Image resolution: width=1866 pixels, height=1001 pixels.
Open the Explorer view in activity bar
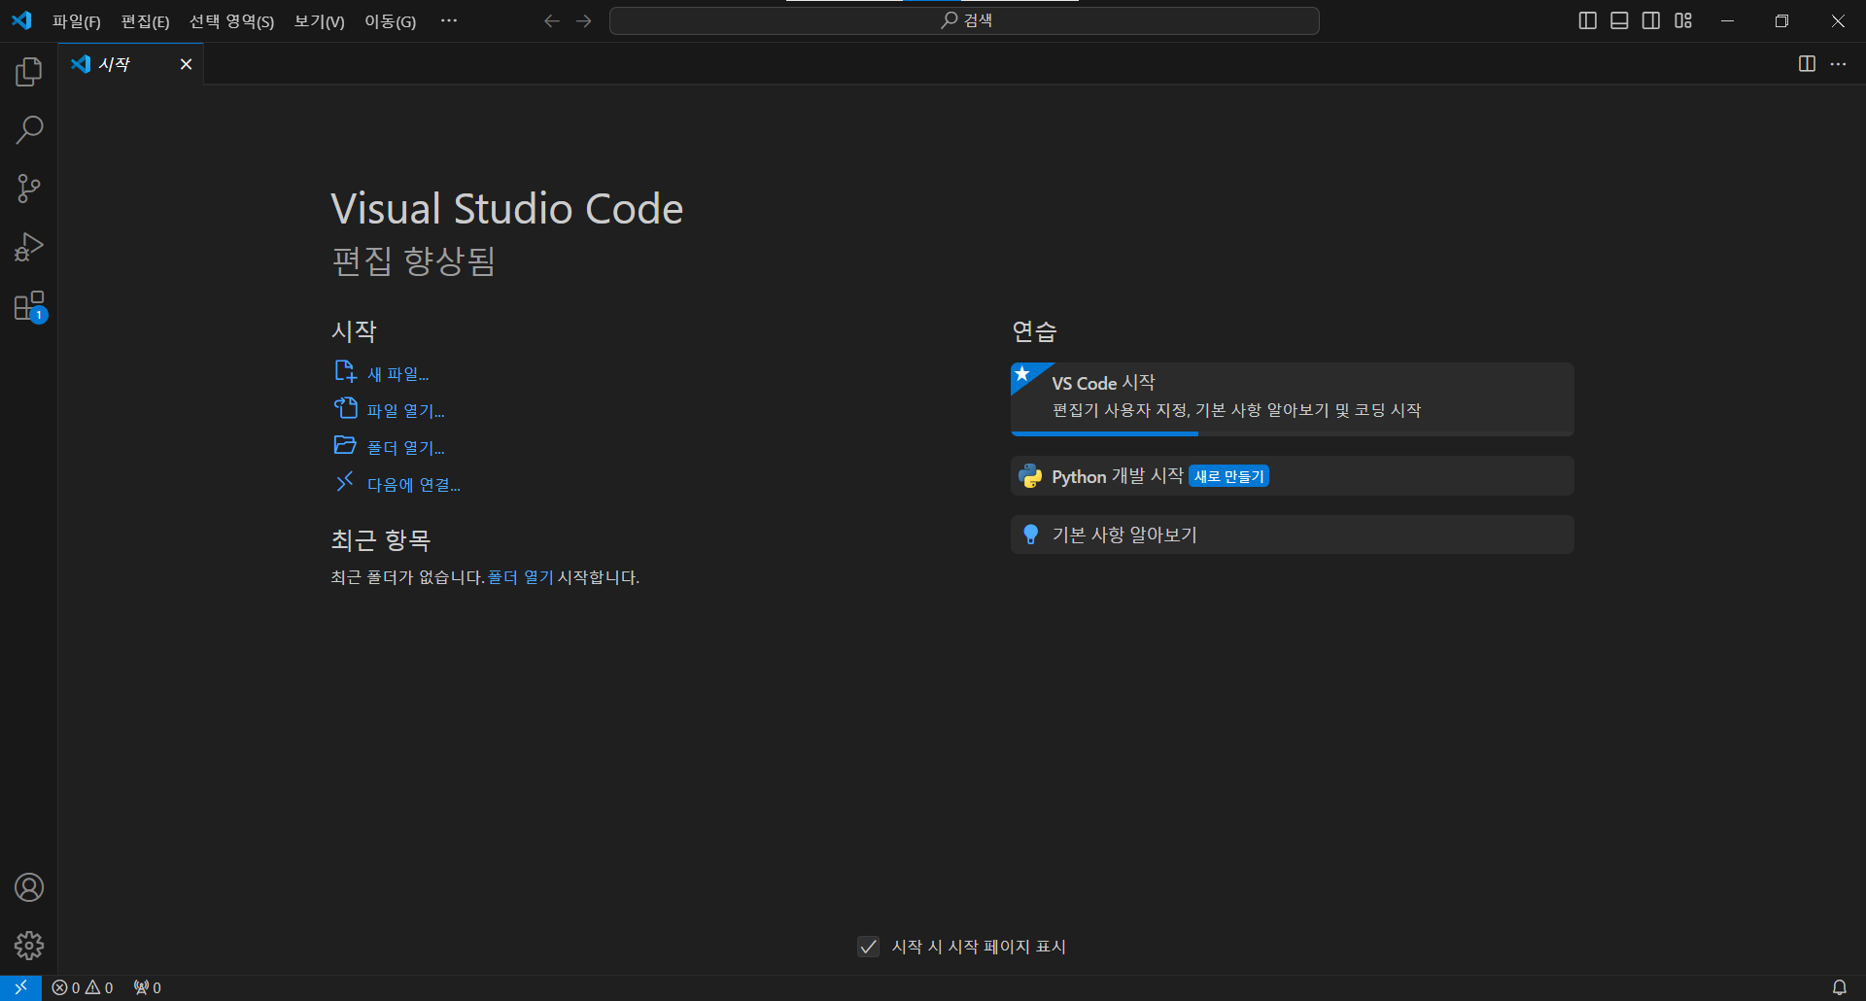point(29,72)
